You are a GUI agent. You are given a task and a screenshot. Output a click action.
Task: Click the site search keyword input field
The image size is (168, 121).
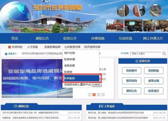(146, 53)
